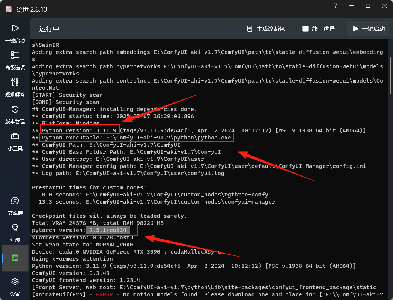
Task: Click line 'ComfyUI-Manager config path' ending config.ini
Action: click(x=199, y=166)
